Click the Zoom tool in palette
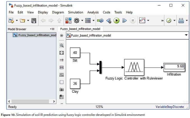The height and width of the screenshot is (118, 190). tap(62, 45)
